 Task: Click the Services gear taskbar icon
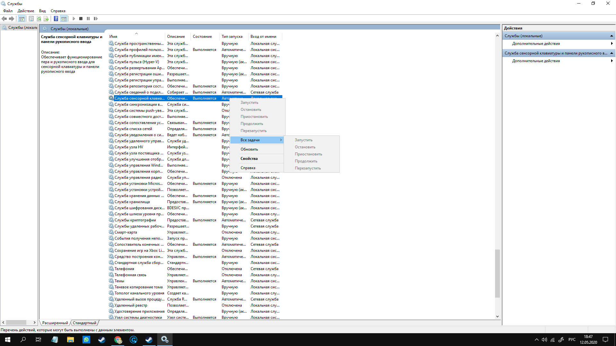(x=165, y=340)
